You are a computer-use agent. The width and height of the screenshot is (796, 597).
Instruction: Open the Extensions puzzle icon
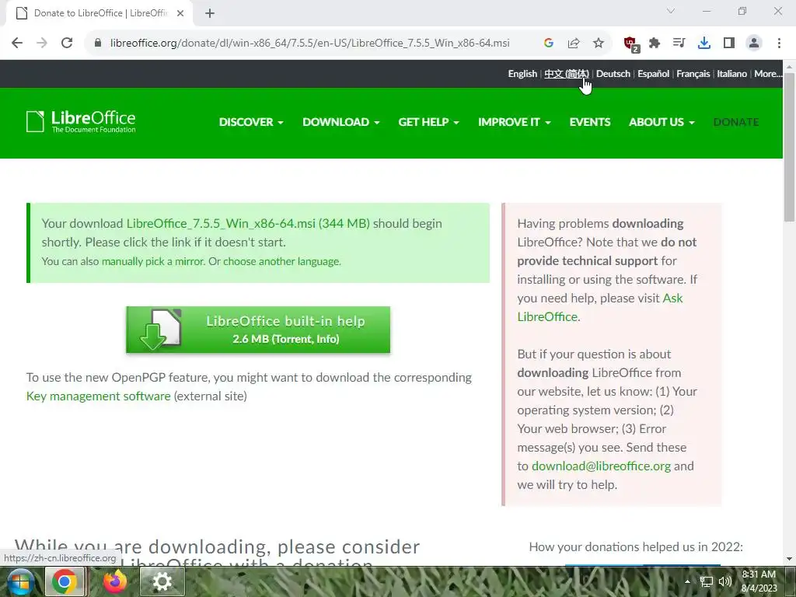[x=655, y=44]
